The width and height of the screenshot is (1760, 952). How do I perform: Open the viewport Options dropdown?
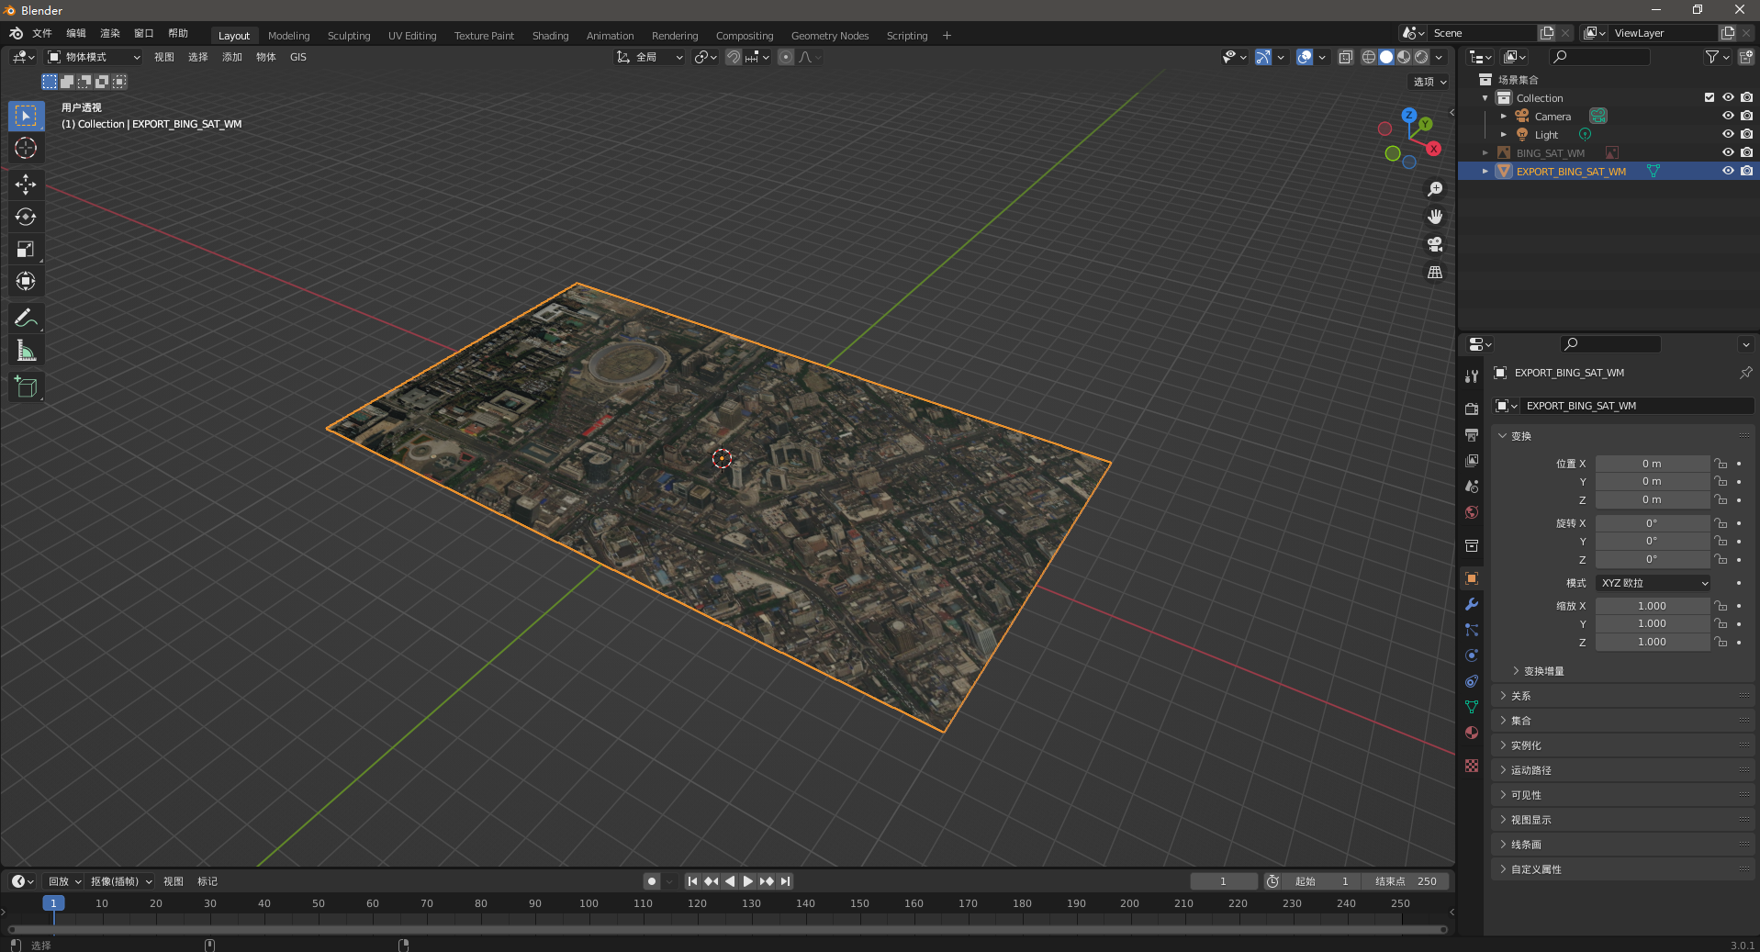pyautogui.click(x=1429, y=82)
